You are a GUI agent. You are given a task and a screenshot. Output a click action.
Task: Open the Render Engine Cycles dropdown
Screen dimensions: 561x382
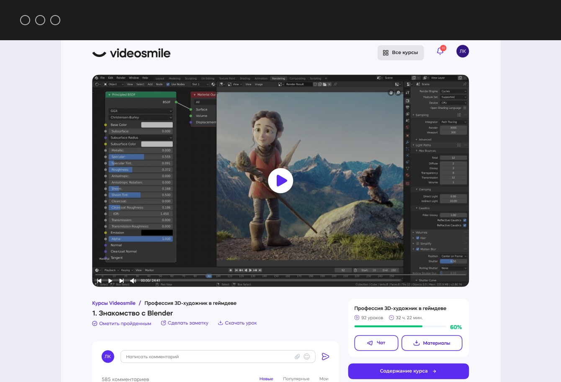[x=453, y=91]
